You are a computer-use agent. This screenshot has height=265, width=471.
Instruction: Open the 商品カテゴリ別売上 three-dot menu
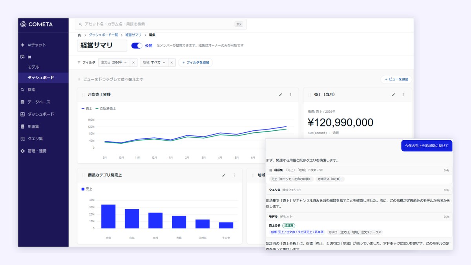point(234,175)
